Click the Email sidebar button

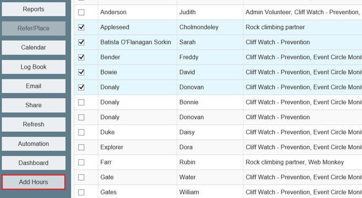point(34,86)
